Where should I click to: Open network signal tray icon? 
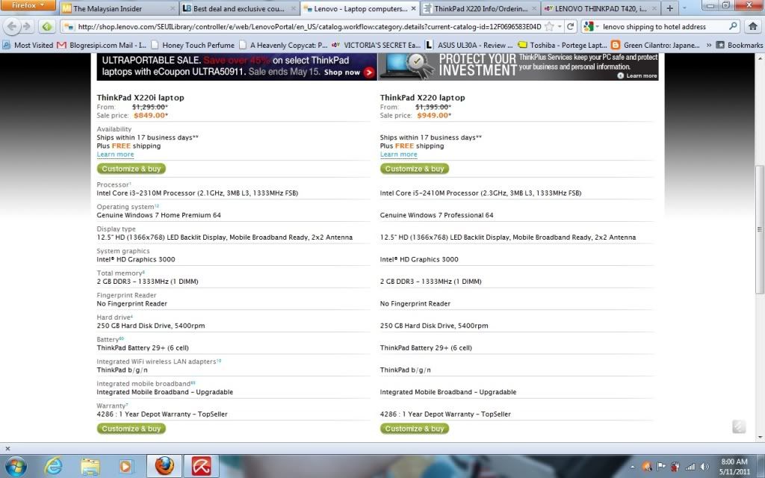coord(690,467)
